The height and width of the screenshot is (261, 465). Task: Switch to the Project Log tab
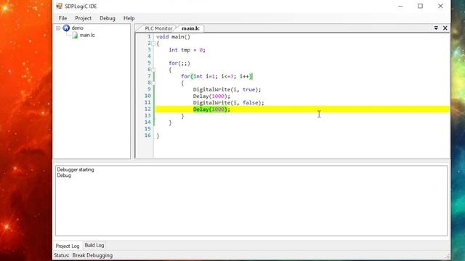[68, 246]
